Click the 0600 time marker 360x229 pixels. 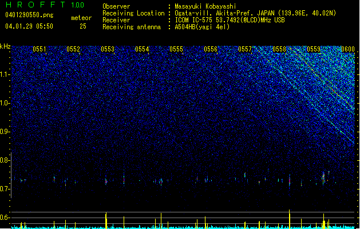click(348, 49)
